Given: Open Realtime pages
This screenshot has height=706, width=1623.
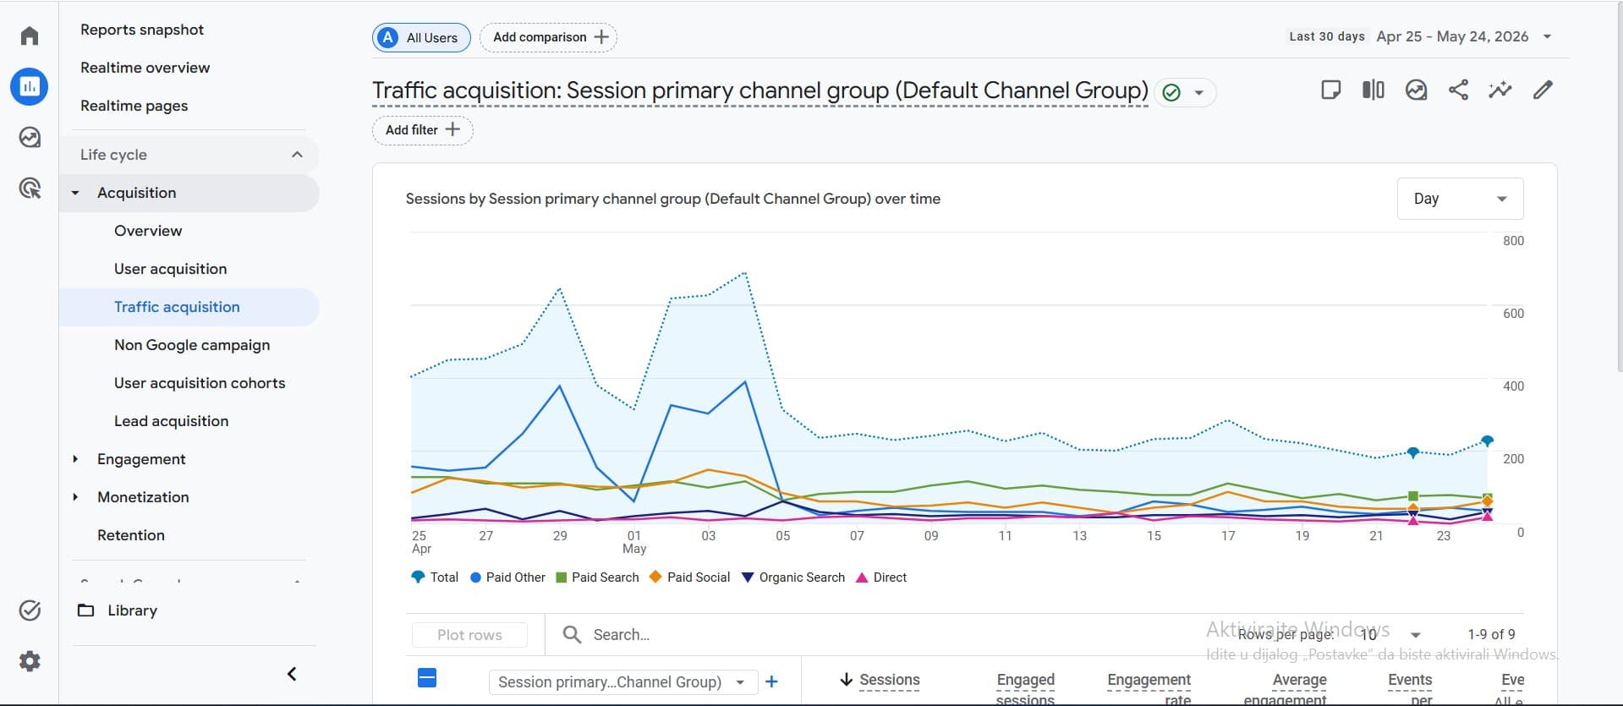Looking at the screenshot, I should pos(134,106).
